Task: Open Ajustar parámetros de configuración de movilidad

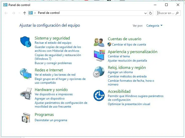Action: point(61,105)
